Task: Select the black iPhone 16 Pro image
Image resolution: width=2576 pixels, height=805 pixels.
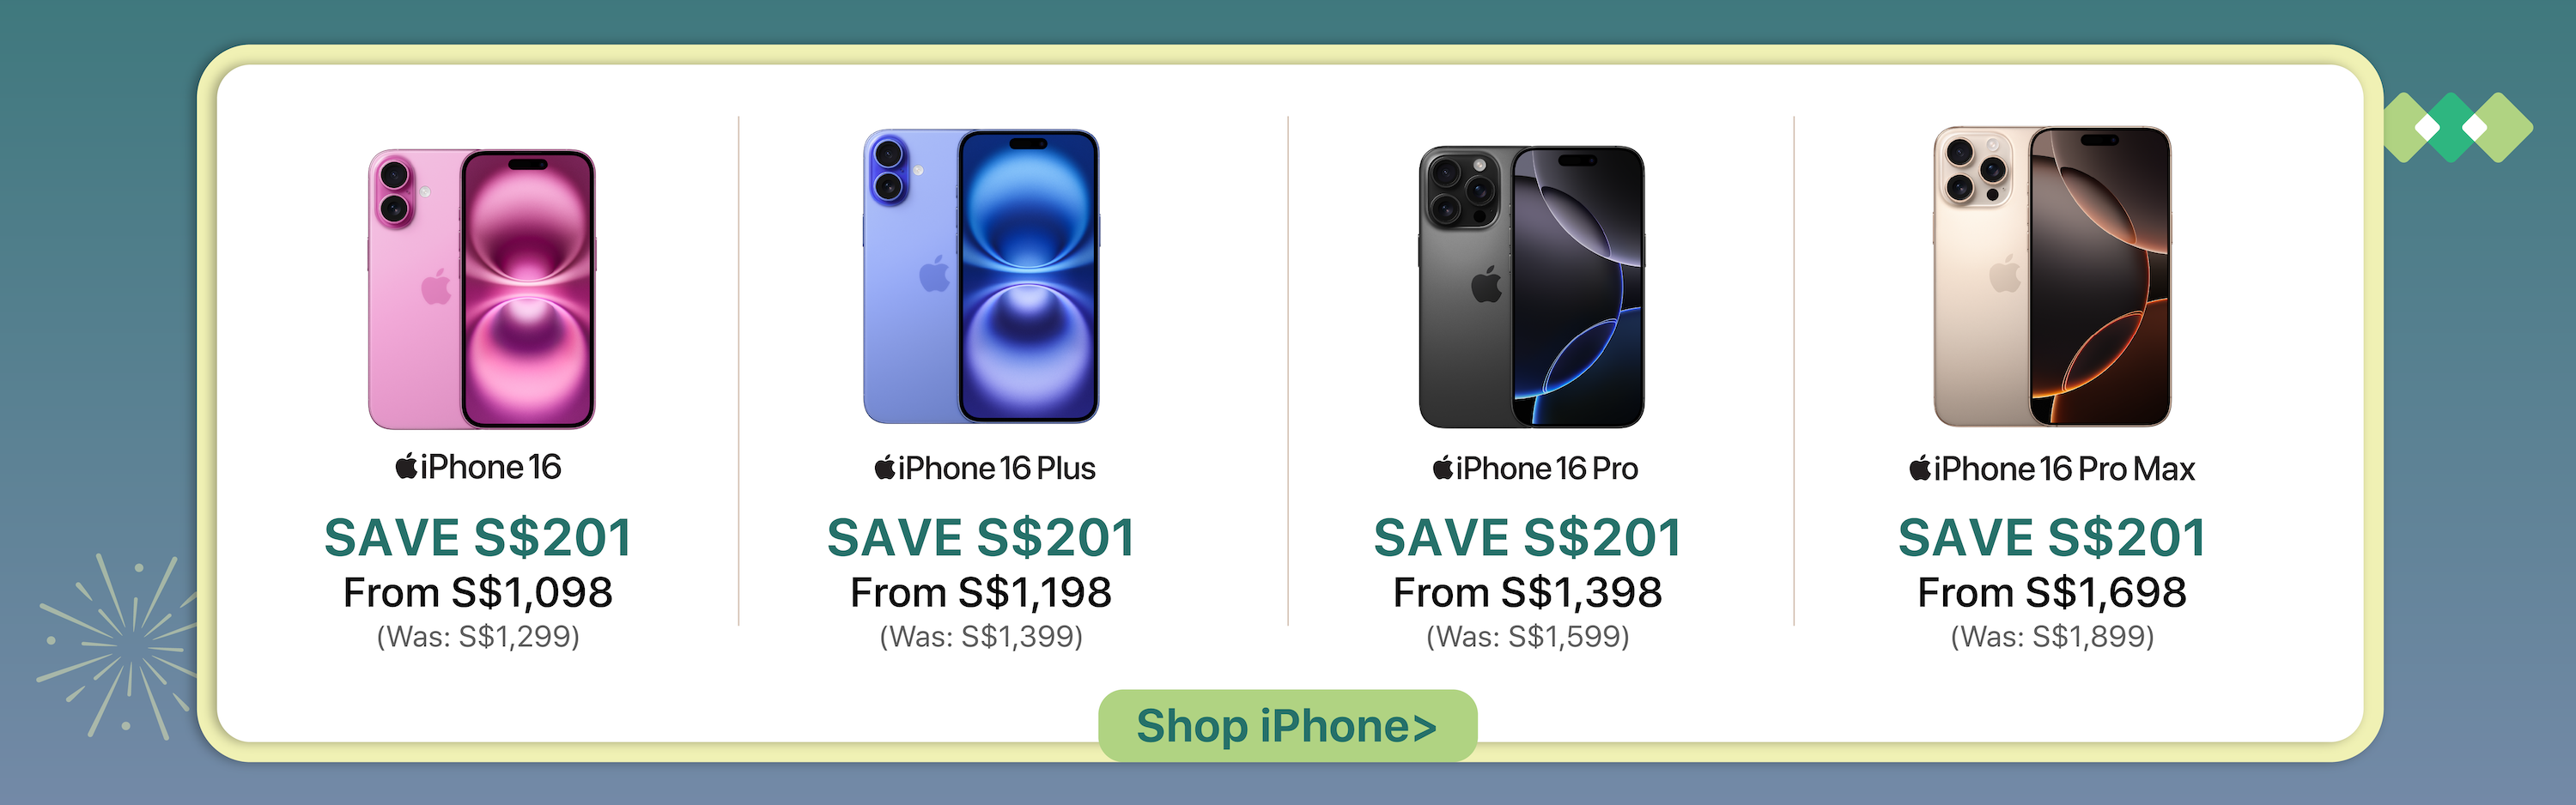Action: click(x=1531, y=287)
